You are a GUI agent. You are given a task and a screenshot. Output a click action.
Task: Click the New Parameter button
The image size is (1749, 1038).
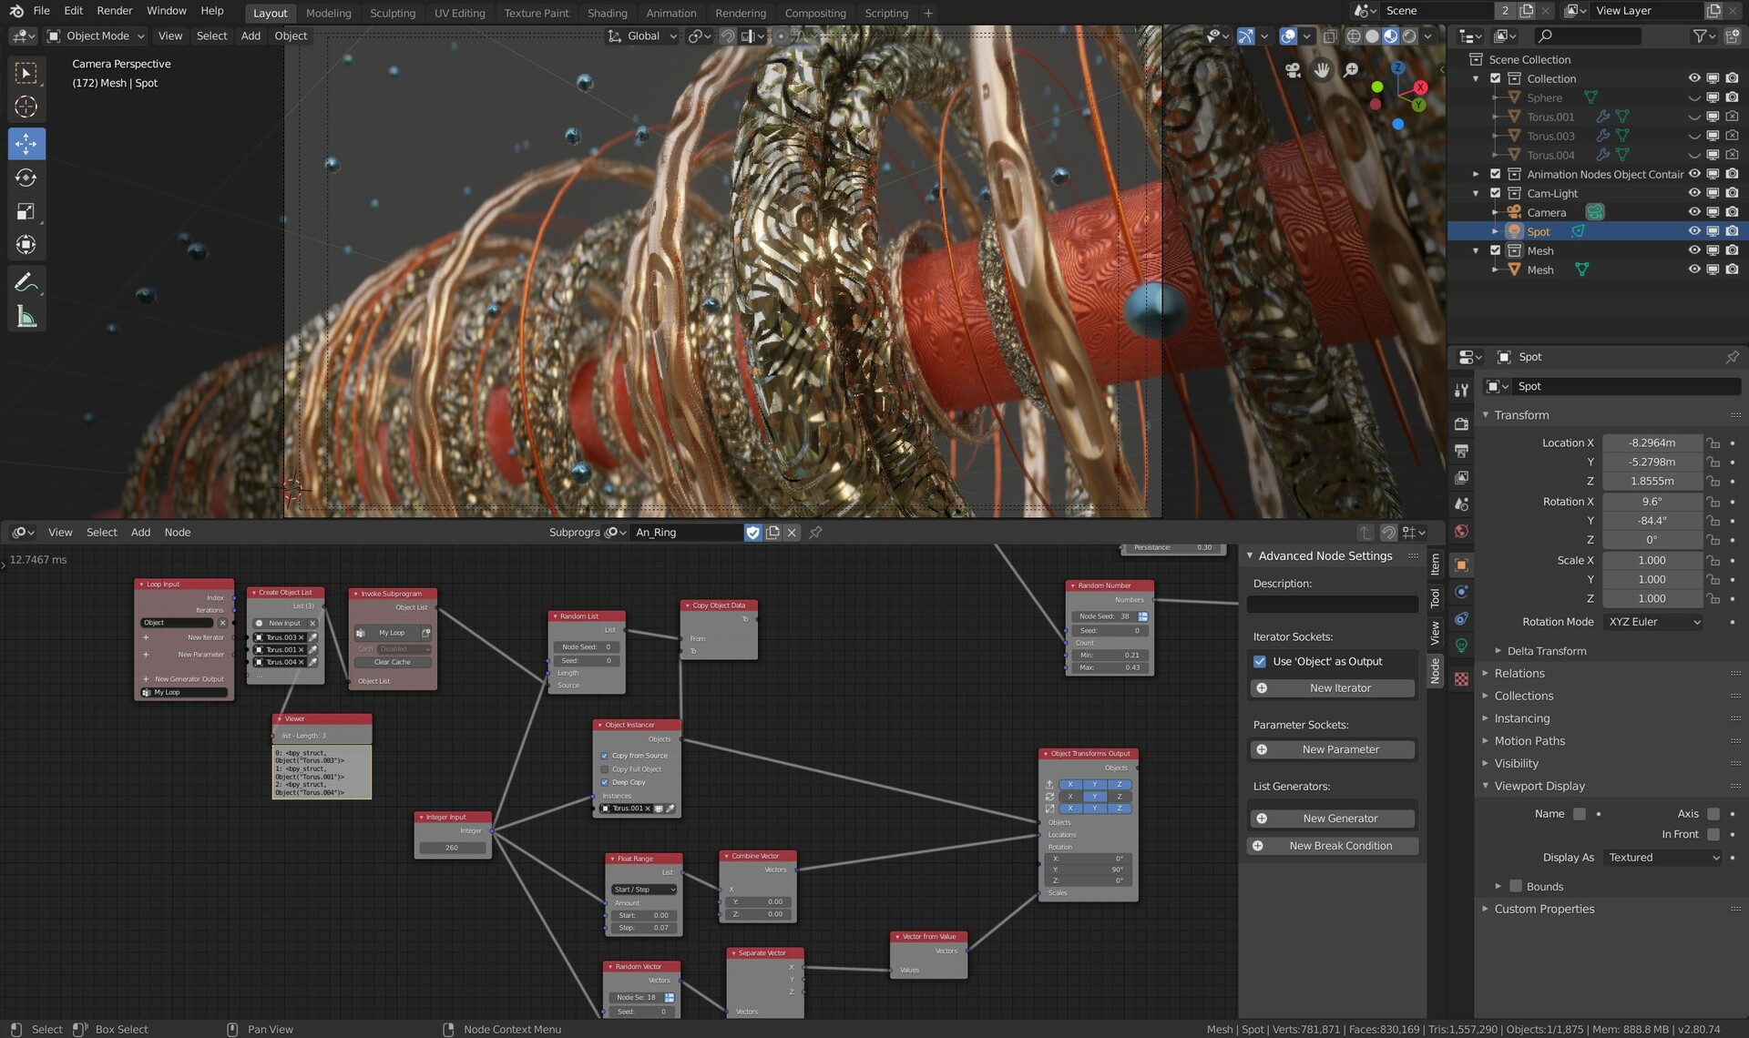(x=1332, y=749)
